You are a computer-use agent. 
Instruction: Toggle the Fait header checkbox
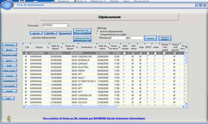click(x=26, y=50)
